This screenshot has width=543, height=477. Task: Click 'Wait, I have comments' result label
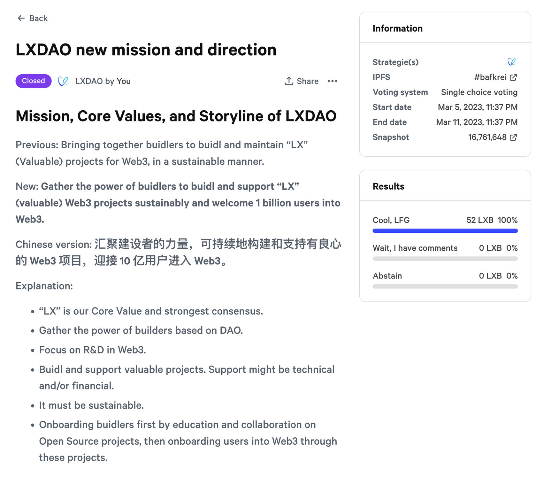[415, 248]
